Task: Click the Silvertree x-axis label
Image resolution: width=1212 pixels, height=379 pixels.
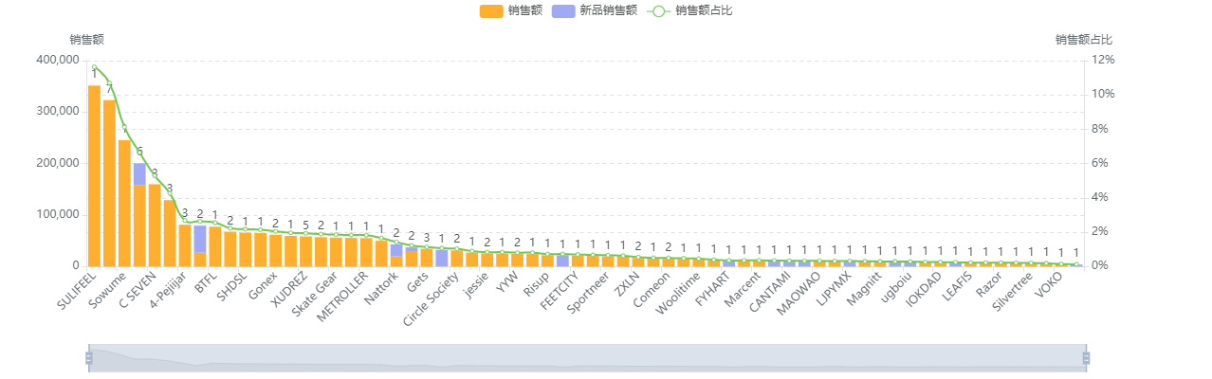Action: (x=1013, y=294)
